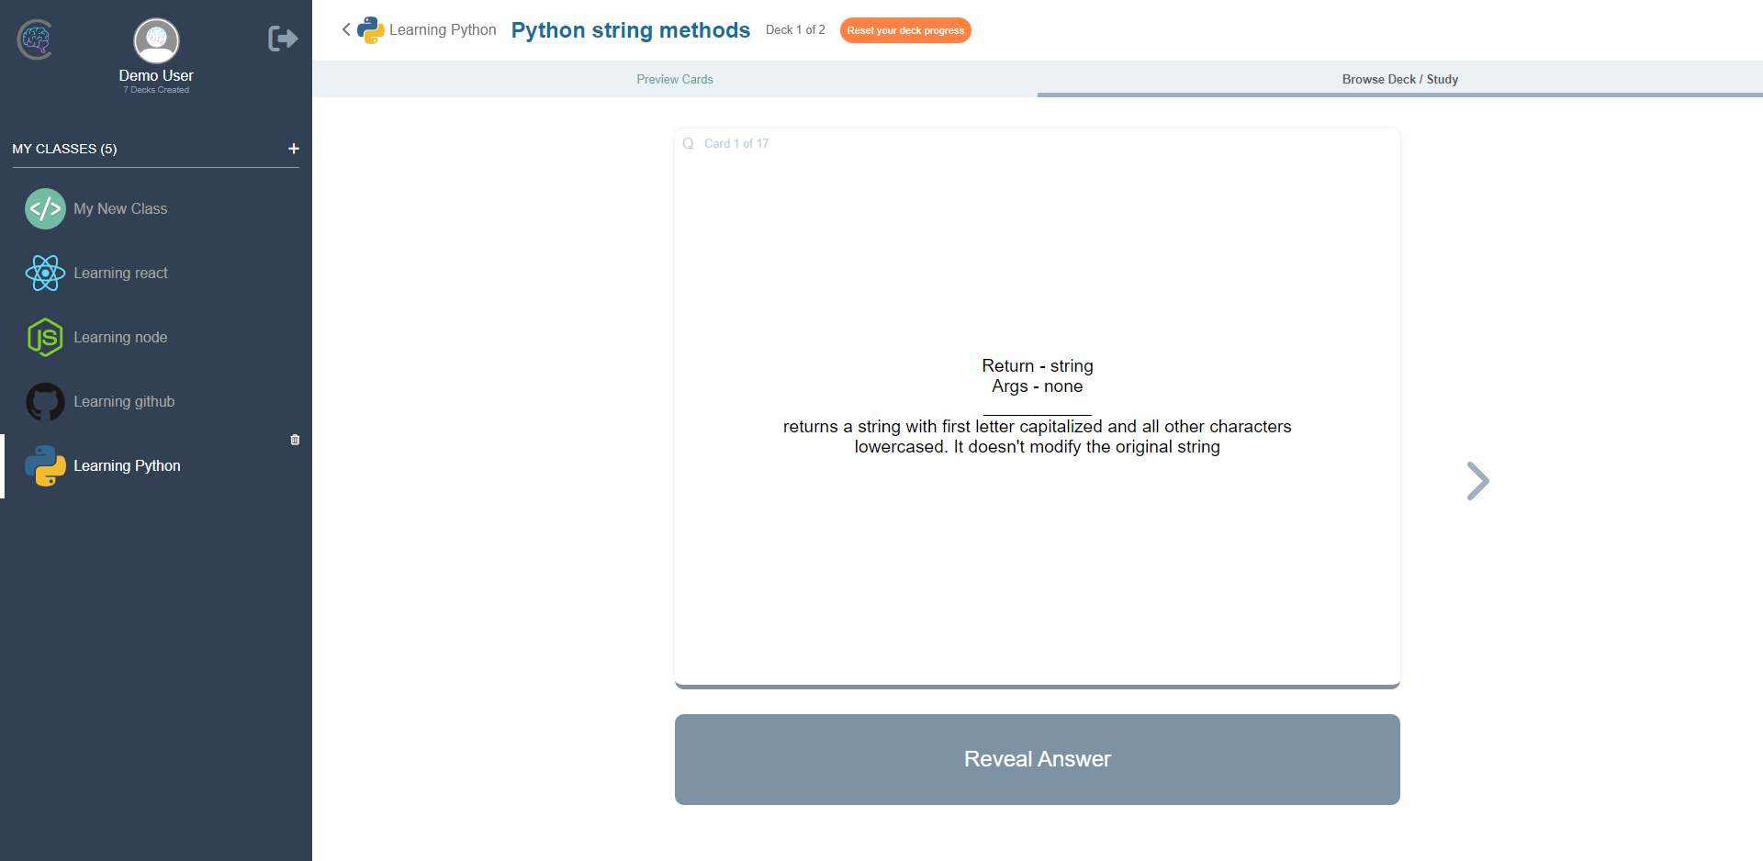
Task: Click the plus to add a new class
Action: pos(293,148)
